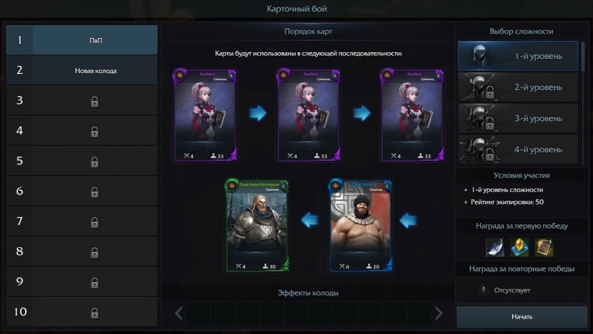Select the ПвП deck in slot 1
Viewport: 593px width, 334px height.
[81, 40]
